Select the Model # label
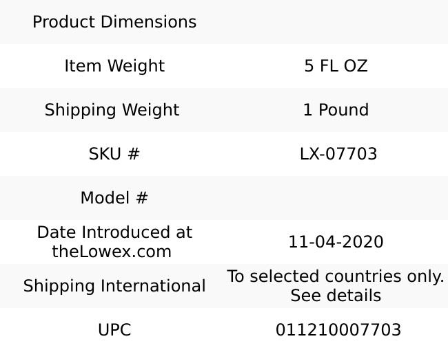Viewport: 448px width, 352px height. (x=114, y=198)
